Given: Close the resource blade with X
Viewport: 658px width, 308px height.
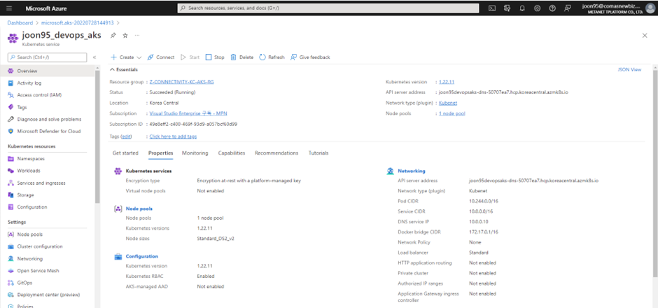Looking at the screenshot, I should coord(645,36).
